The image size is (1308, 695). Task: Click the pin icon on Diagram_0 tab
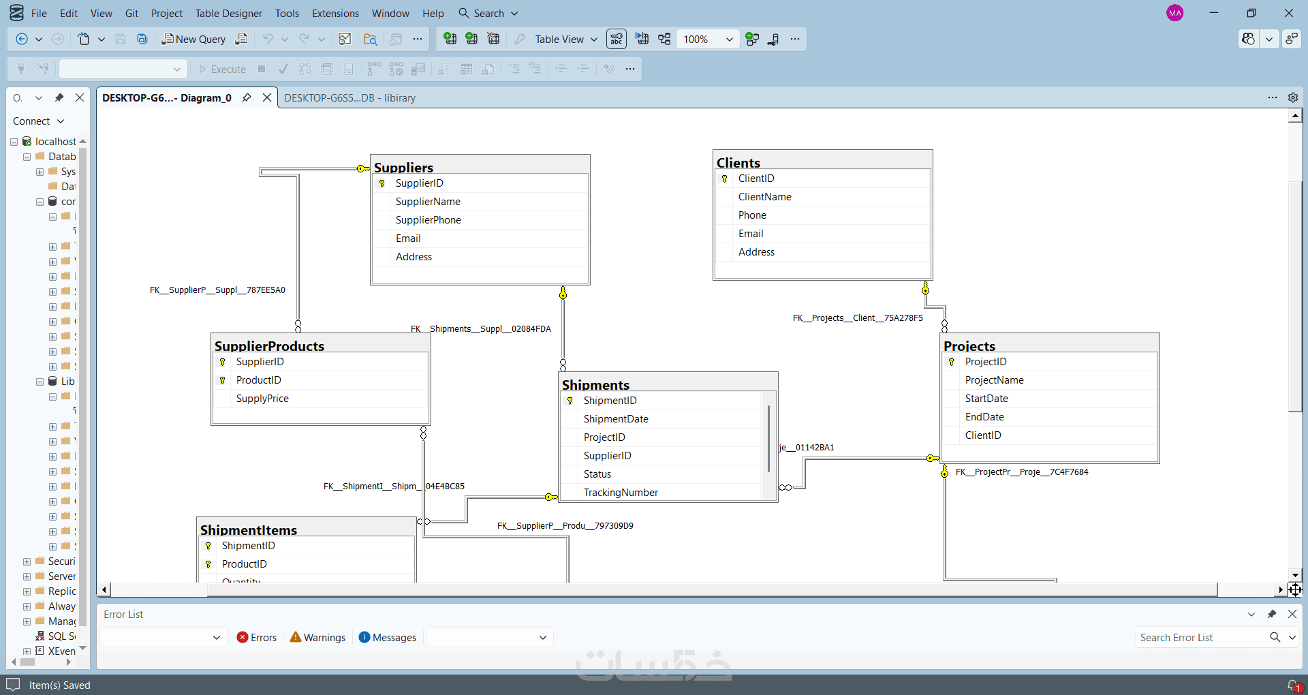click(247, 97)
